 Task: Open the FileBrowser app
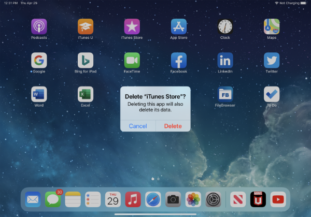(x=225, y=94)
